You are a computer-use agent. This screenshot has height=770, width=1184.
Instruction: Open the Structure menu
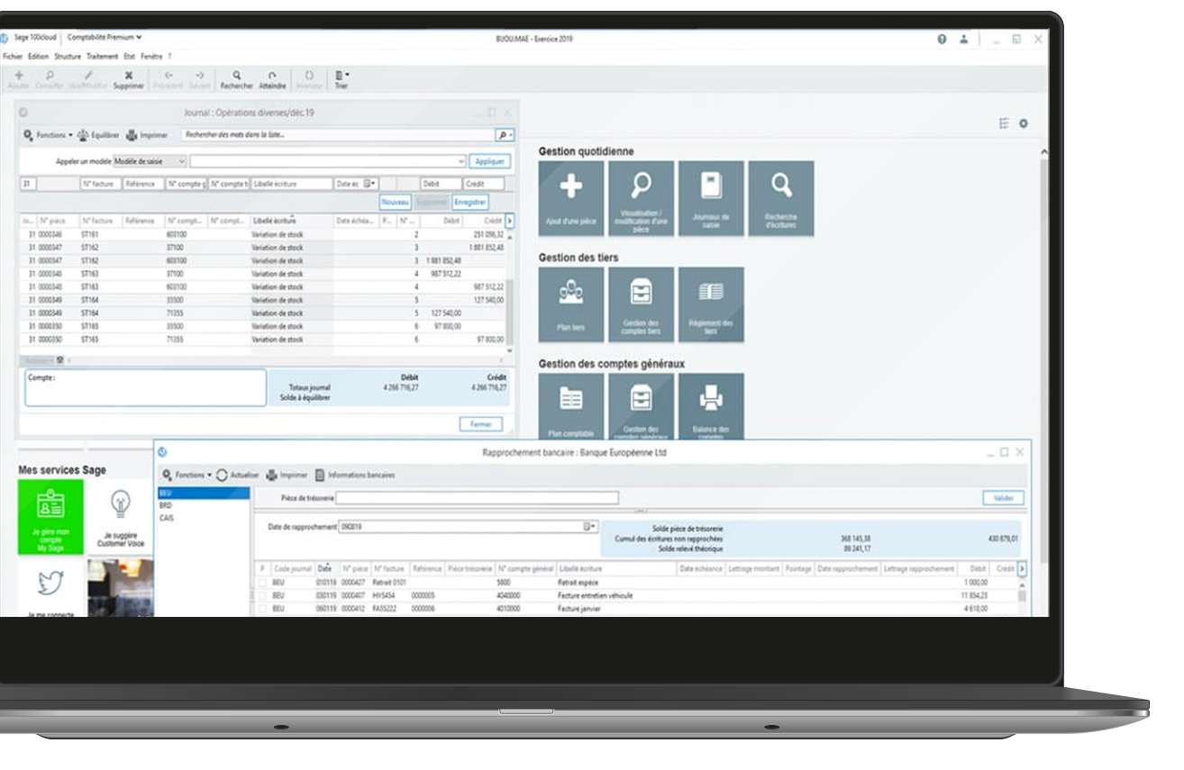[68, 56]
